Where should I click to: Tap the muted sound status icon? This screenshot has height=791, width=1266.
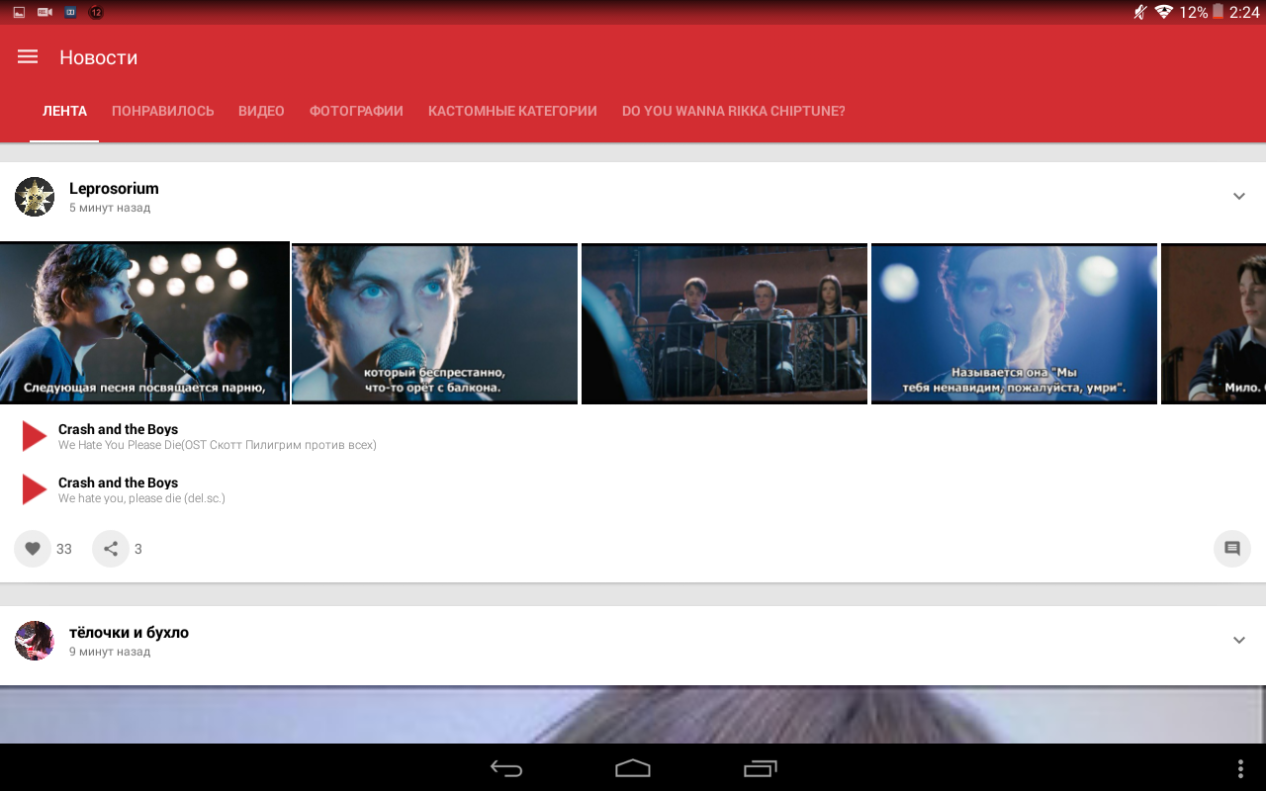[1140, 12]
